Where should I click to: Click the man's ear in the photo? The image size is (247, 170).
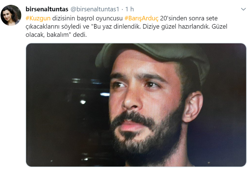tap(192, 106)
